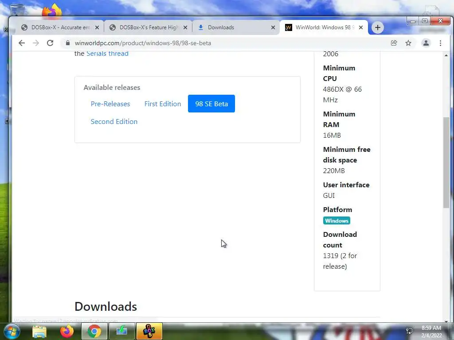Click the Chrome taskbar icon
Screen dimensions: 454x340
pos(94,331)
